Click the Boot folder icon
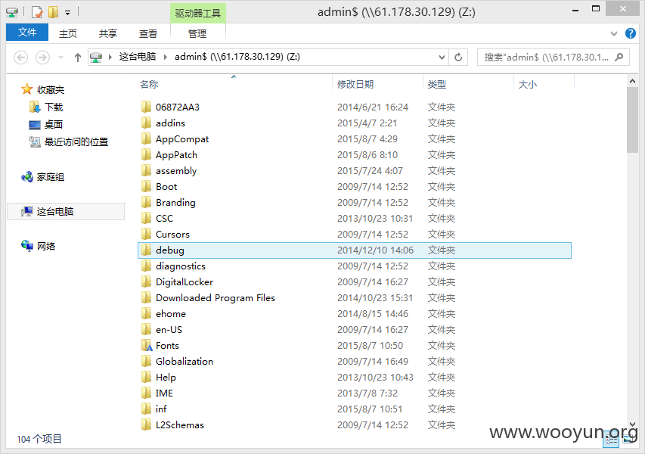 click(146, 186)
